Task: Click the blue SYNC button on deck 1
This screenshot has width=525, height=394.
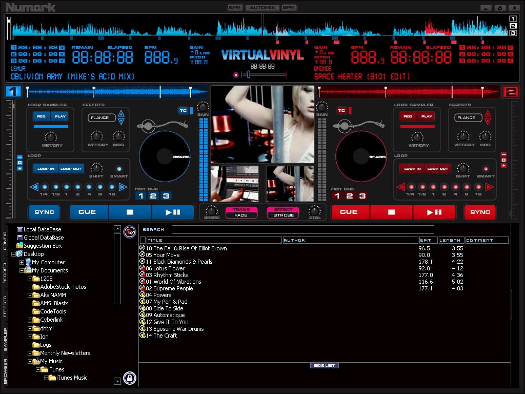Action: click(44, 212)
